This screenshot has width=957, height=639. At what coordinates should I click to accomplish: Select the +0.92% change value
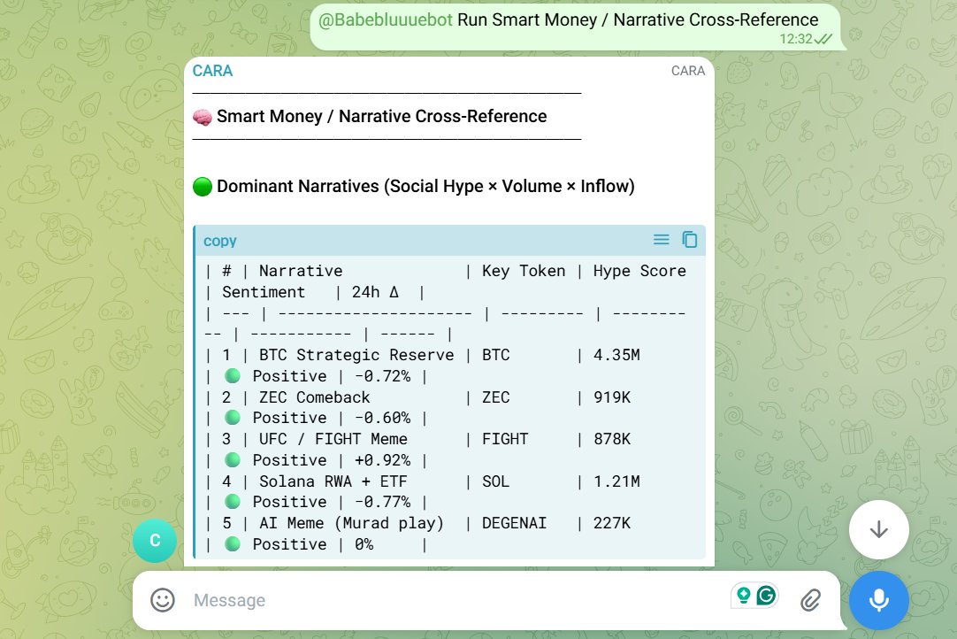(383, 460)
